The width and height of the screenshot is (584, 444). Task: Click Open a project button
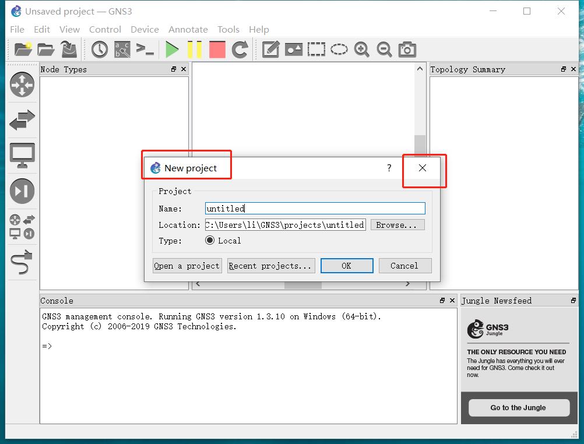pos(187,266)
